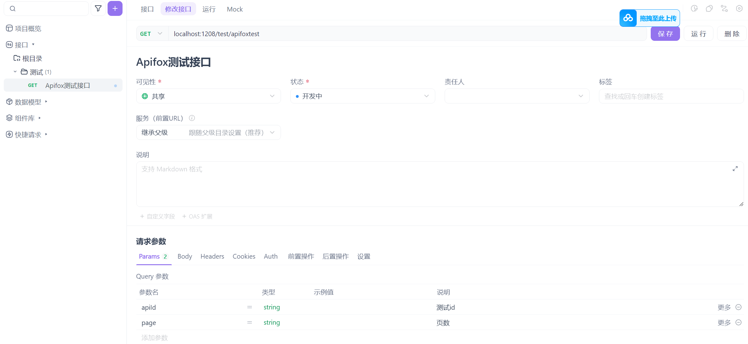Remove the apiId parameter via minus icon
Screen dimensions: 748x344
[738, 307]
